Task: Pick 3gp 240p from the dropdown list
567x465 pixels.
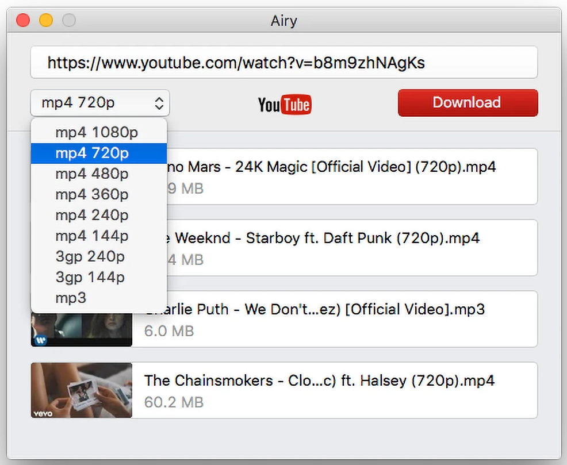Action: (x=99, y=256)
